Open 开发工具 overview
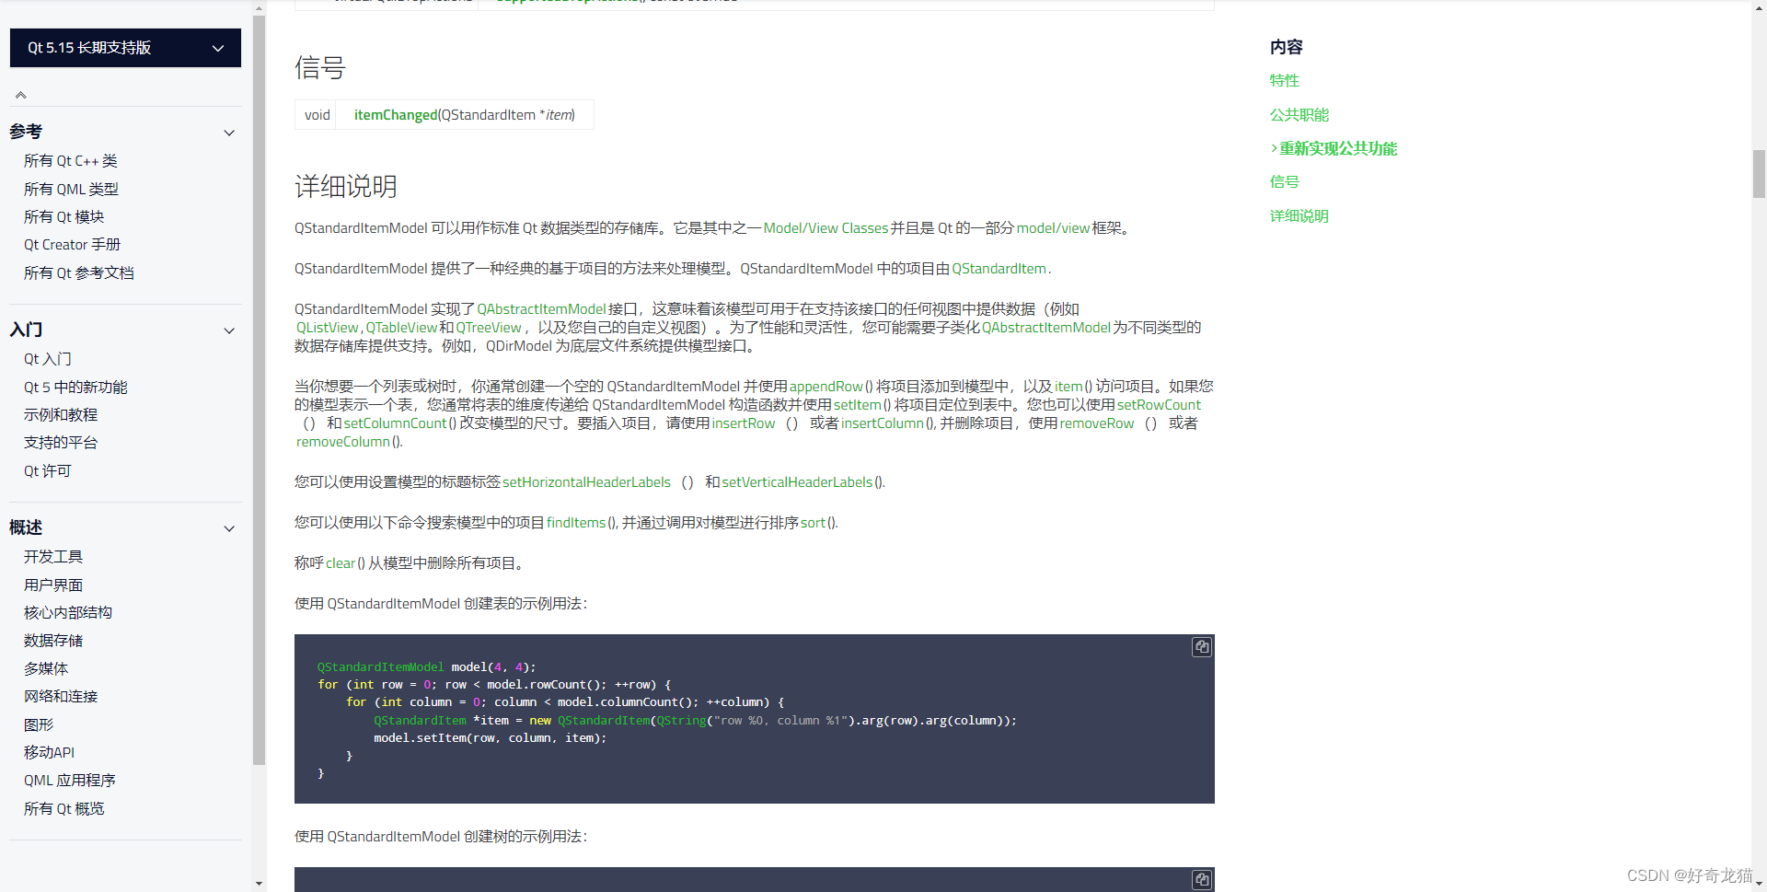 (x=52, y=557)
